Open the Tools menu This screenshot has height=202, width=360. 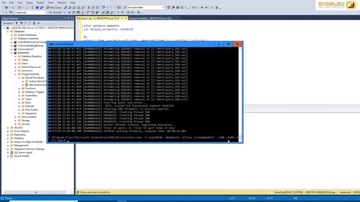pos(51,2)
